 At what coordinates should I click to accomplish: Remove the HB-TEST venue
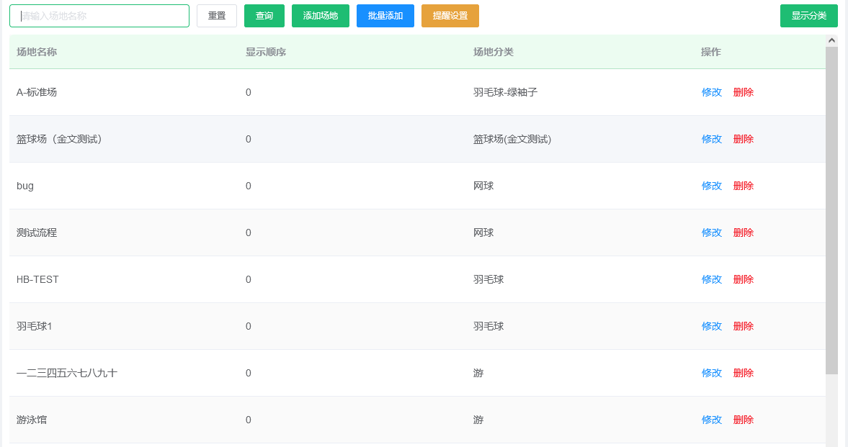744,279
